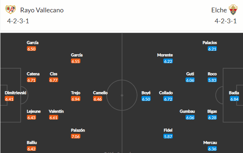Viewport: 243px width, 153px height.
Task: Select player Catena on the pitch
Action: tap(33, 74)
